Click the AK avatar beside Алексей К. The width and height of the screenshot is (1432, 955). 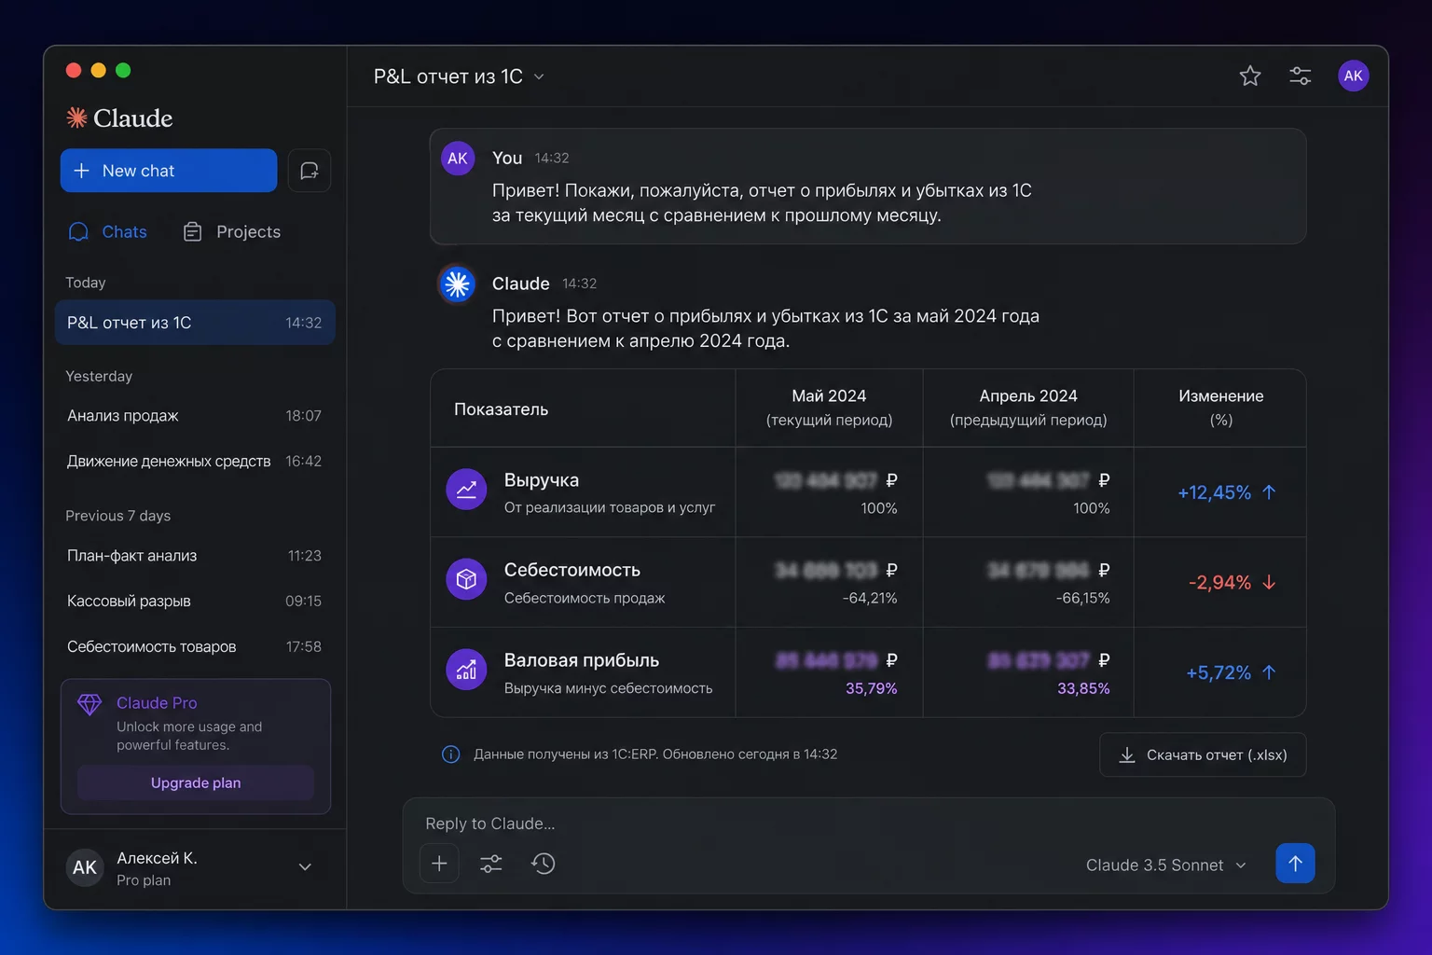point(85,867)
